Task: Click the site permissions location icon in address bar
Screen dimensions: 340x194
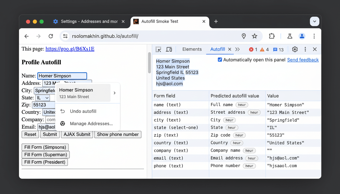Action: pos(244,36)
